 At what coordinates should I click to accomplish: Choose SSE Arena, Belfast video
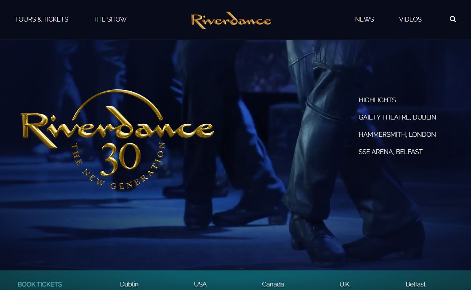point(391,152)
